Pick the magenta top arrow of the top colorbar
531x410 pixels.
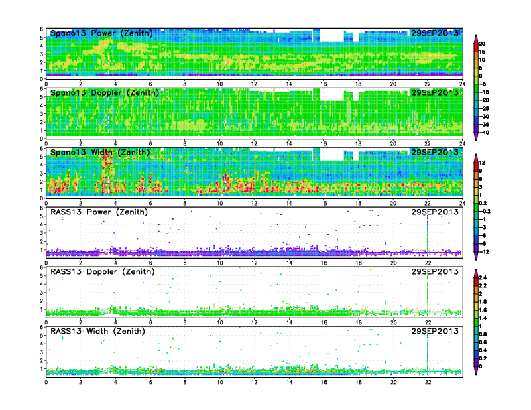(x=476, y=38)
